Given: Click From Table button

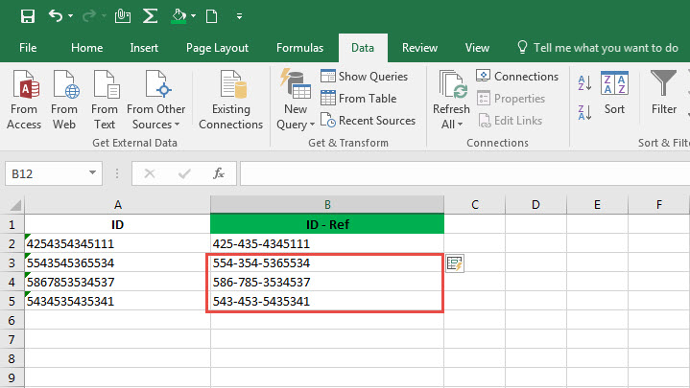Looking at the screenshot, I should pyautogui.click(x=359, y=98).
